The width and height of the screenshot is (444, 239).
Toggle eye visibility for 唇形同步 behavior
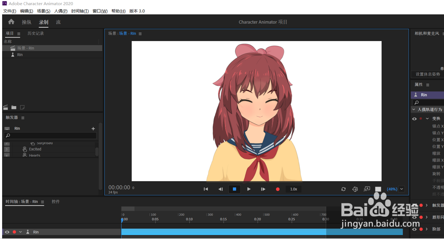coord(414,217)
